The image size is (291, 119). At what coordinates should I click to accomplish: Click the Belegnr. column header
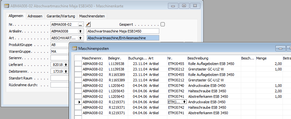[x=118, y=58]
